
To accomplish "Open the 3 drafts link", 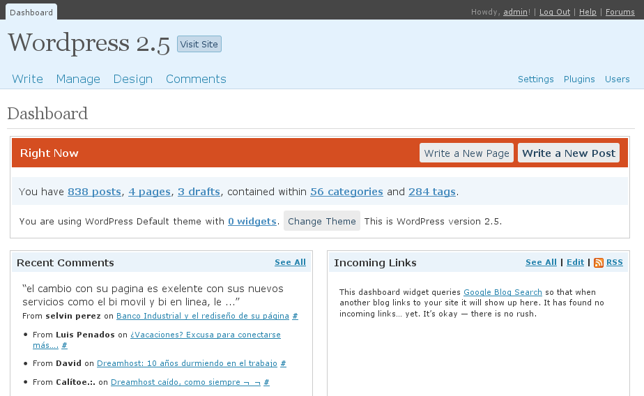I will pos(199,192).
